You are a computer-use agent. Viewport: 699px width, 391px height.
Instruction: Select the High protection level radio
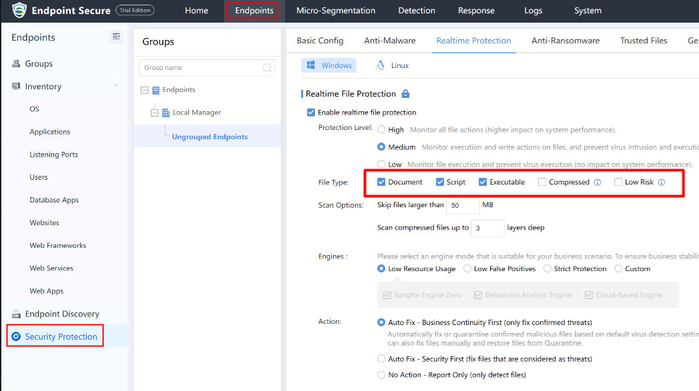381,130
